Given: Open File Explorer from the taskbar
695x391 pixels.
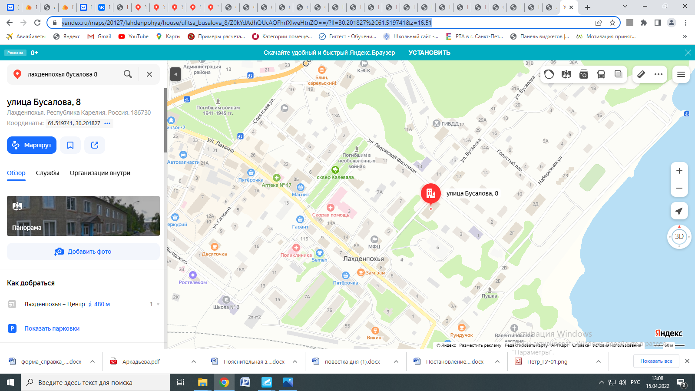Looking at the screenshot, I should (x=203, y=382).
